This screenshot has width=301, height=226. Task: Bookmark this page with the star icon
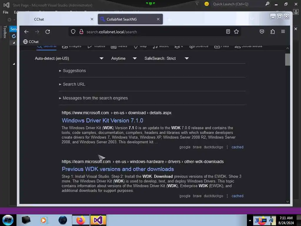[x=236, y=31]
